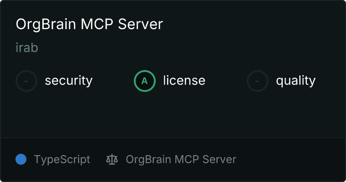Image resolution: width=346 pixels, height=182 pixels.
Task: Click the dashed divider above the footer
Action: pos(173,138)
